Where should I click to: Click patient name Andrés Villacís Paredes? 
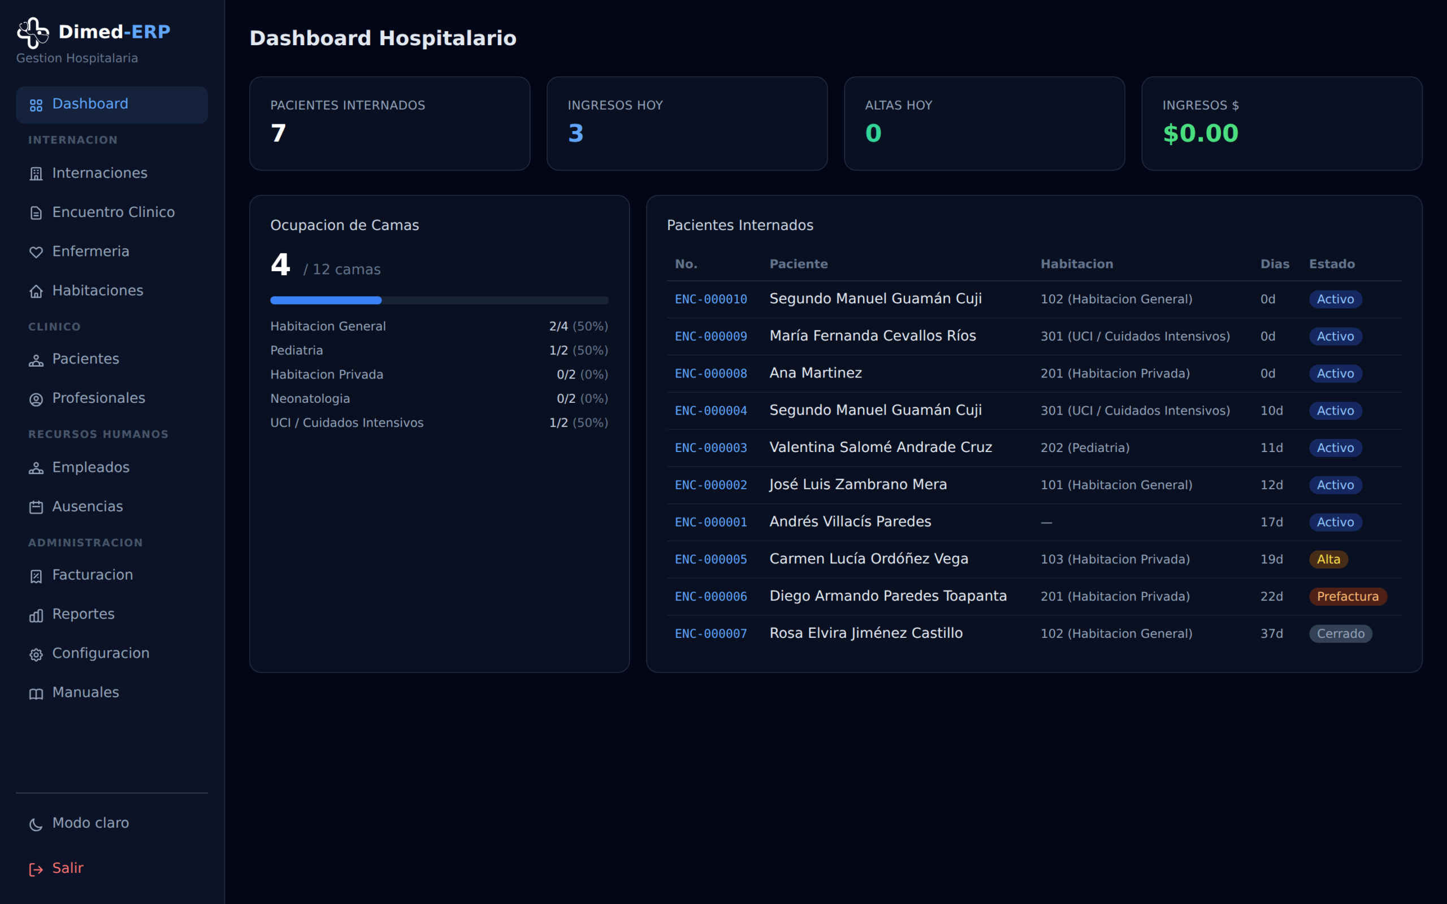pyautogui.click(x=850, y=521)
